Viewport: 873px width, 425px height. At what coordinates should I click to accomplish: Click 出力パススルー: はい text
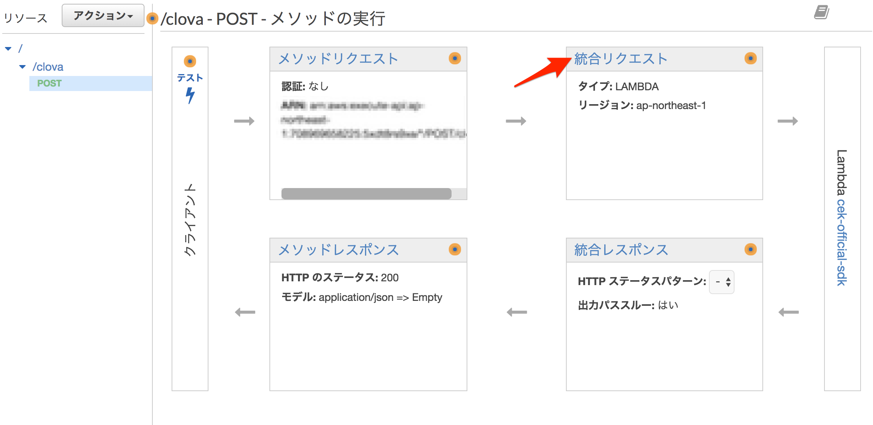(628, 305)
